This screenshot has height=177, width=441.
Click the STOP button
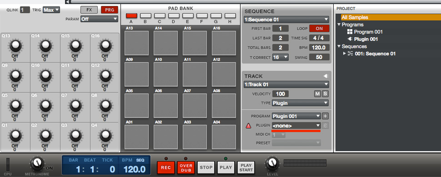[206, 167]
